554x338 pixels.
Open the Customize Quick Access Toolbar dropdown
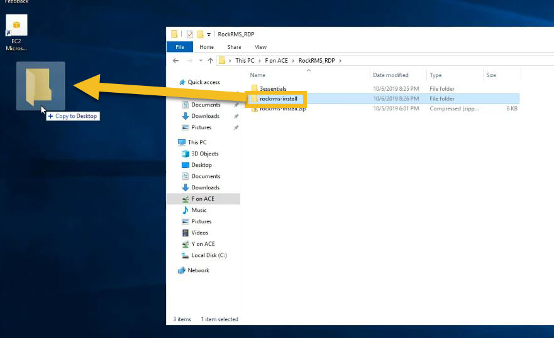pos(209,34)
